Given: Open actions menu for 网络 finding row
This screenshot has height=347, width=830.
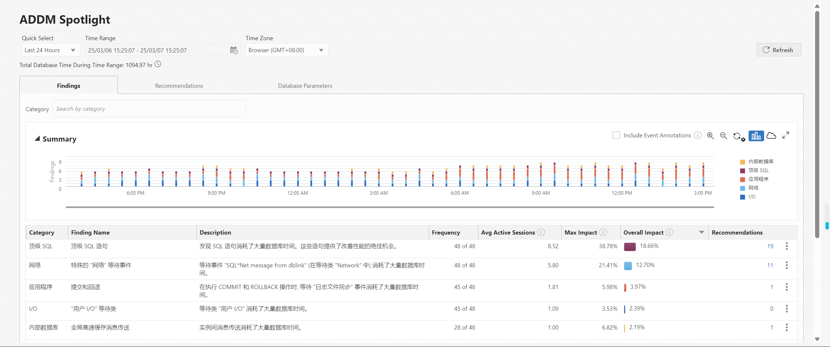Looking at the screenshot, I should coord(787,265).
